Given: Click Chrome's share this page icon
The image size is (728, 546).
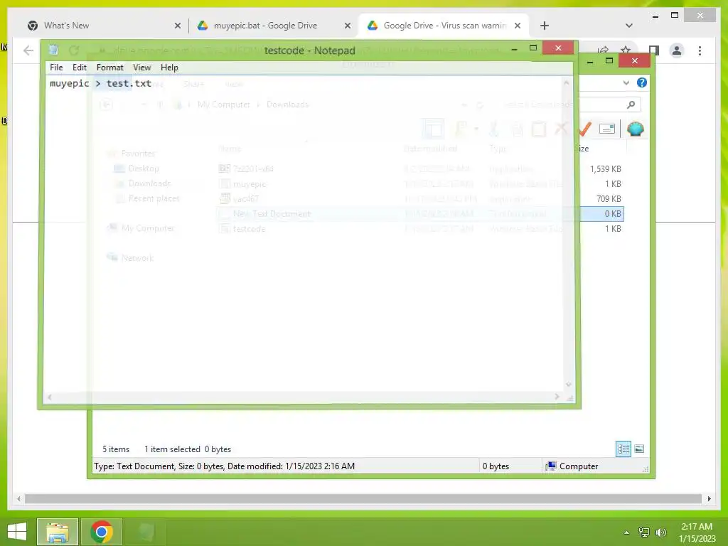Looking at the screenshot, I should coord(603,50).
